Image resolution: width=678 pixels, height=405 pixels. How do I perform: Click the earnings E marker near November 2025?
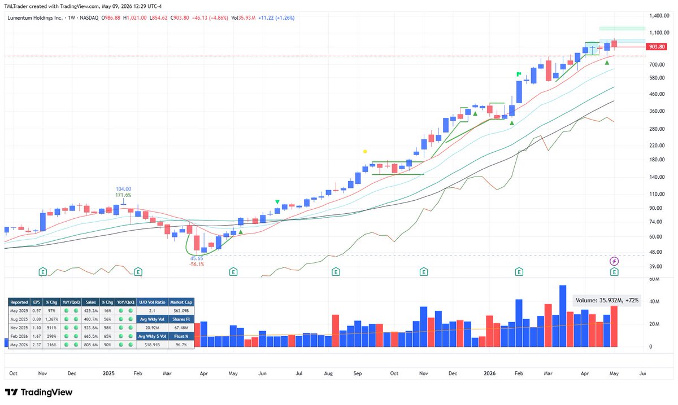[423, 272]
